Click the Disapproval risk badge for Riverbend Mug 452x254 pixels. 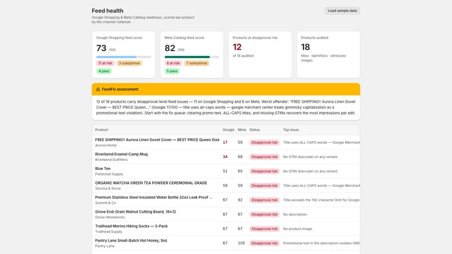pos(264,157)
